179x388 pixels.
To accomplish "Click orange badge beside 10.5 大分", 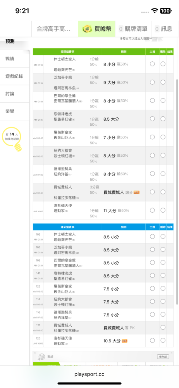I will coord(124,341).
